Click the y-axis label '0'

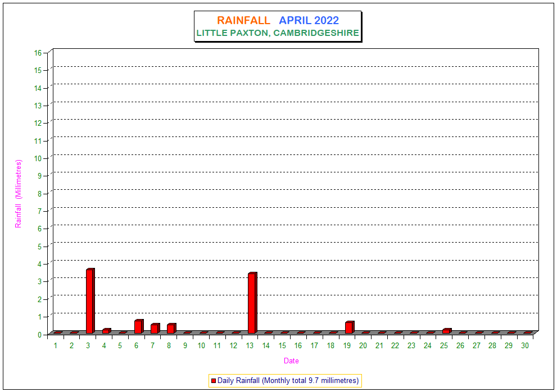[40, 335]
